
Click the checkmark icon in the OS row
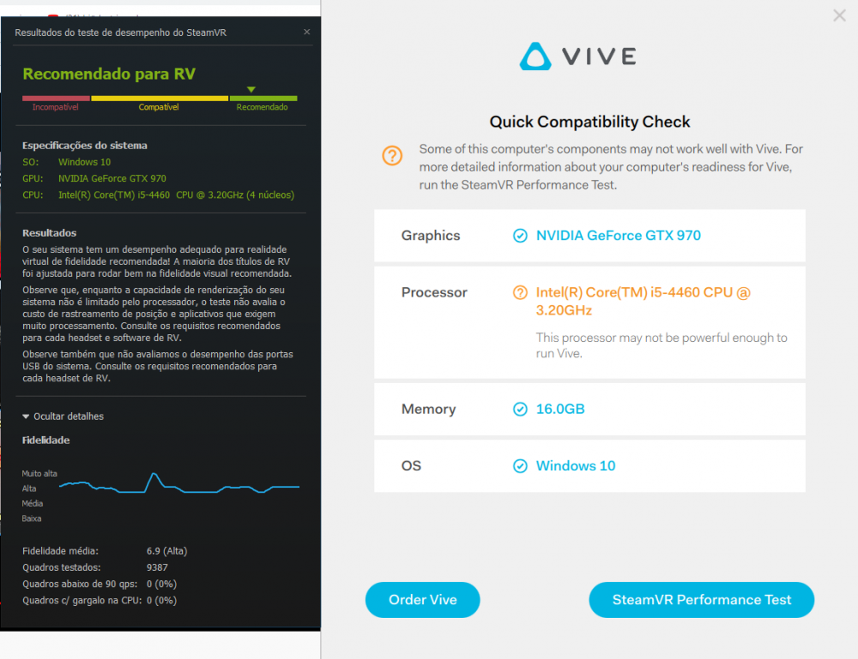click(520, 466)
